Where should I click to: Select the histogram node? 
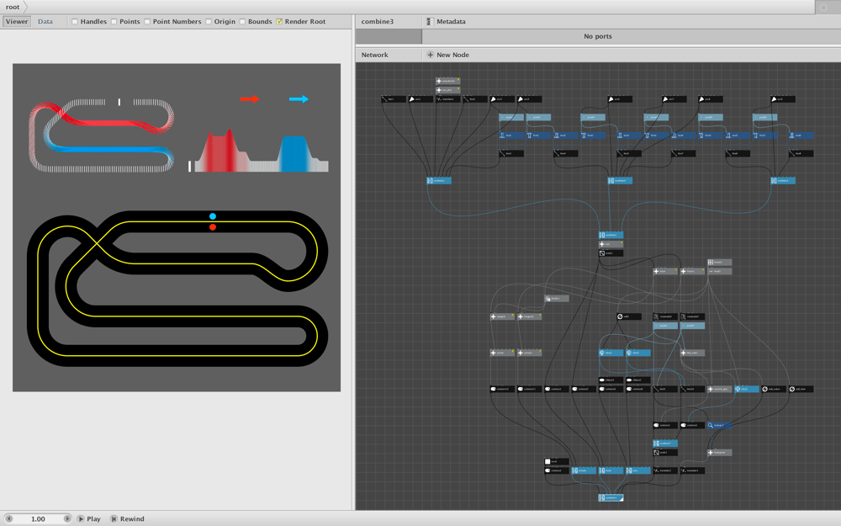click(720, 453)
